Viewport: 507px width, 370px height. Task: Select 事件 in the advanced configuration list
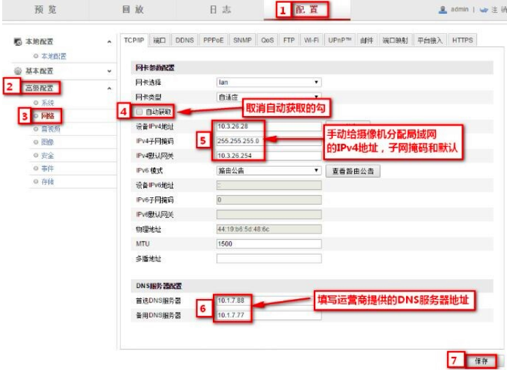[48, 169]
